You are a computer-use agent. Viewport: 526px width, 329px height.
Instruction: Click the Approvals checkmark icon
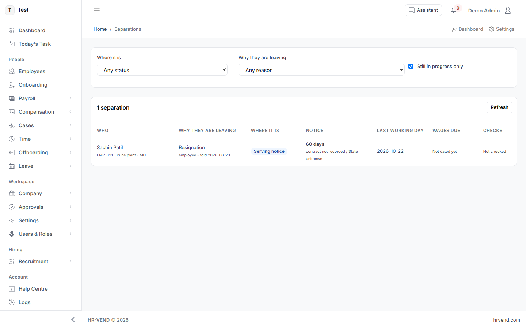tap(12, 207)
